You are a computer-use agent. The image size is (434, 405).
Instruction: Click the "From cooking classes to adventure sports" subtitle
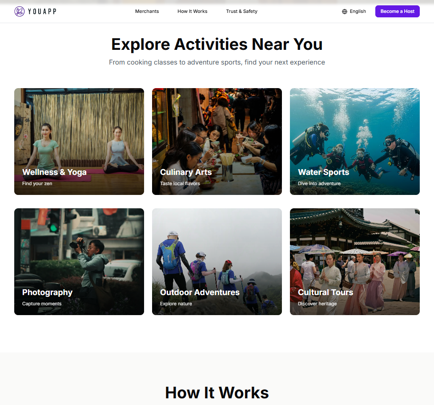[217, 62]
